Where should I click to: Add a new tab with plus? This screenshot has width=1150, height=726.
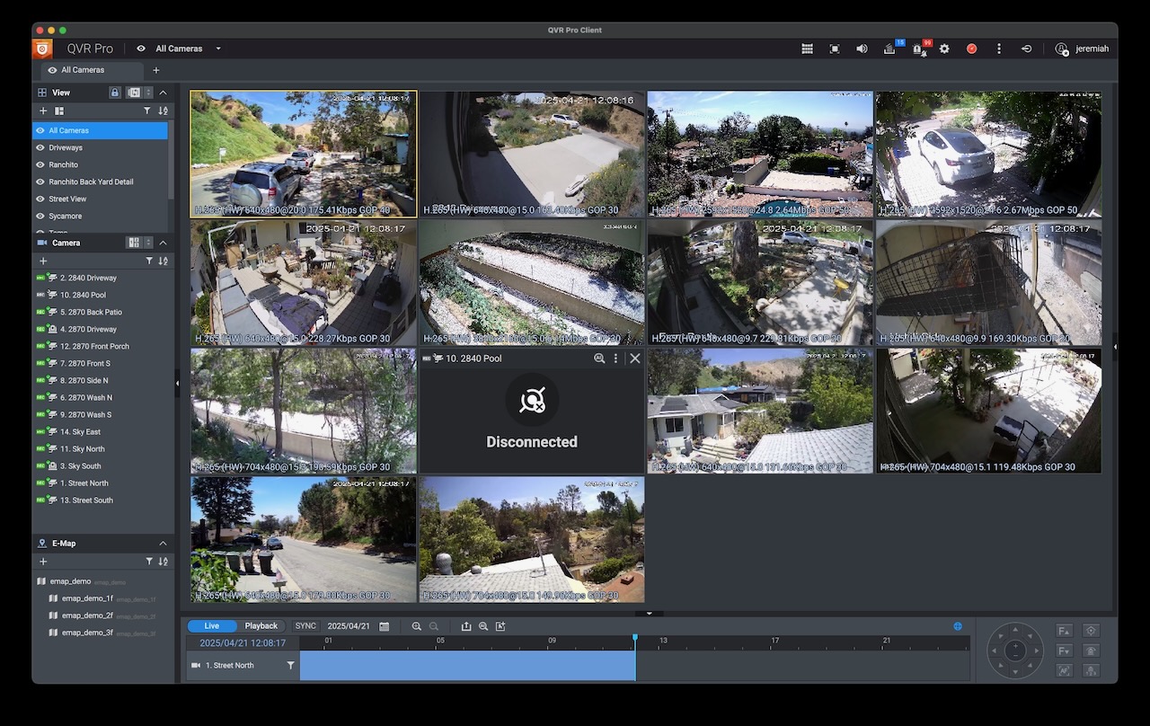click(156, 70)
